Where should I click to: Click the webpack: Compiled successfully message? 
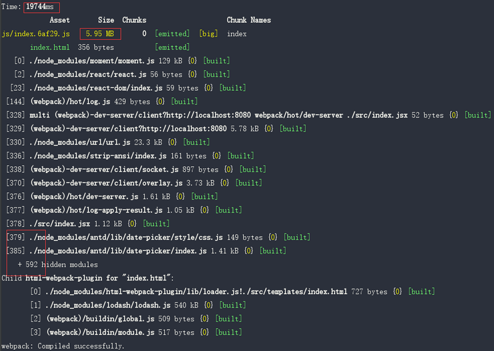tap(63, 346)
